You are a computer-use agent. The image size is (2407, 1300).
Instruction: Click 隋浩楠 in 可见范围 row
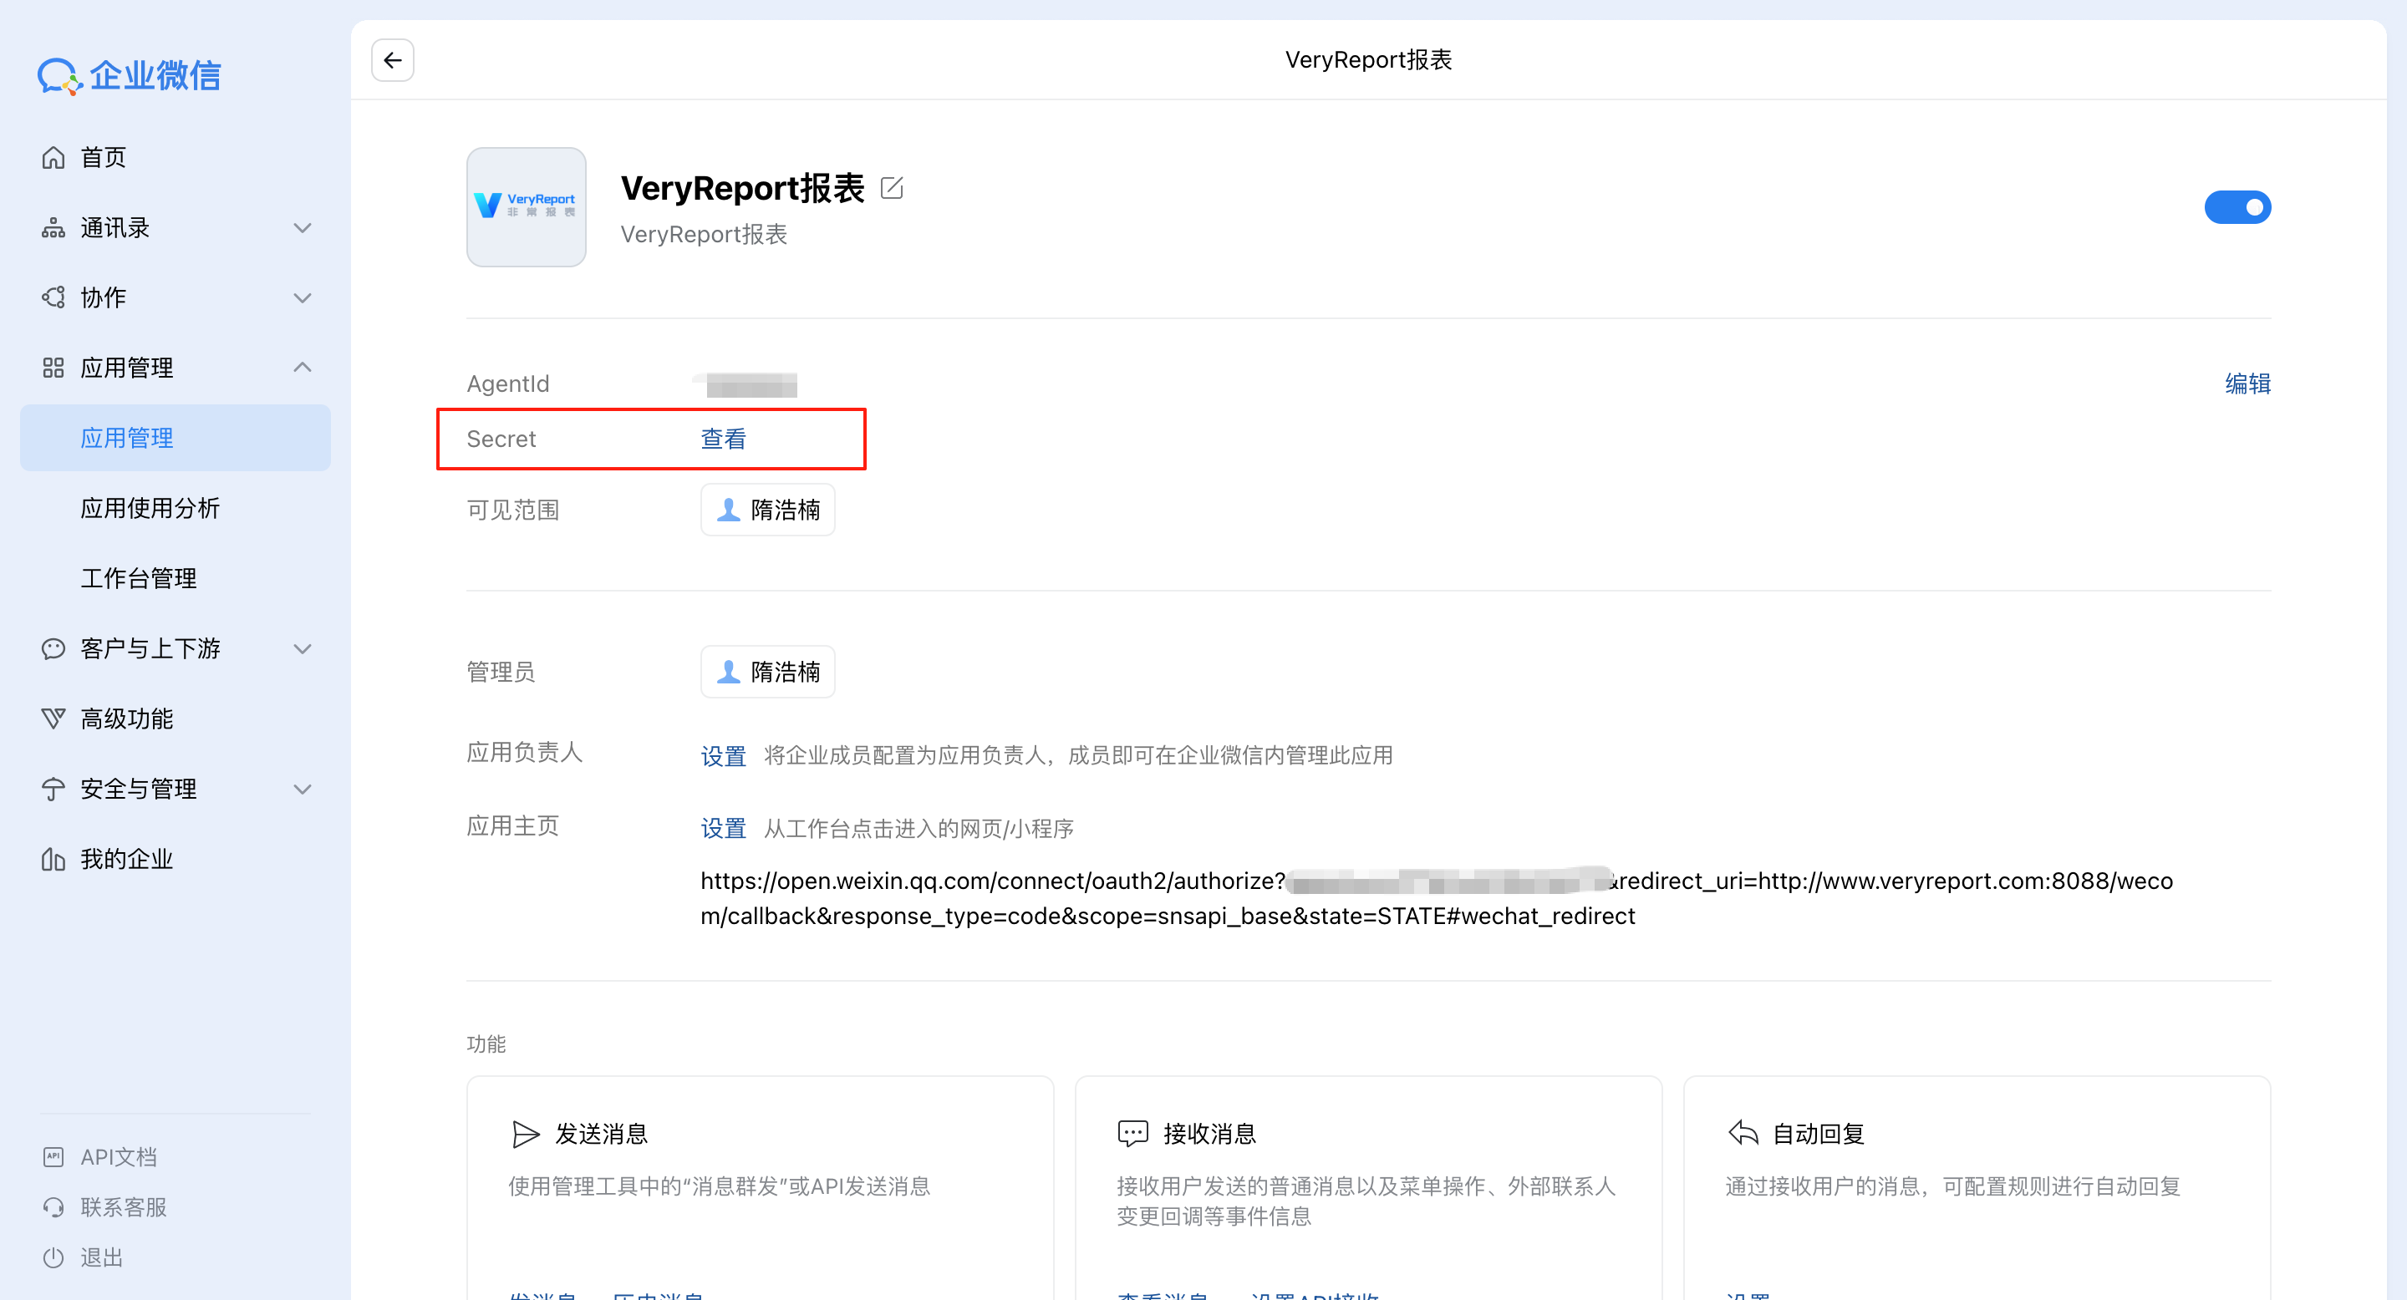point(768,510)
